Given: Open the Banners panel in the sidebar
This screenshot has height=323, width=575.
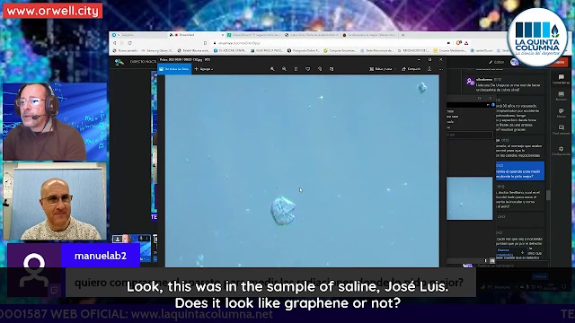Looking at the screenshot, I should pos(561,96).
